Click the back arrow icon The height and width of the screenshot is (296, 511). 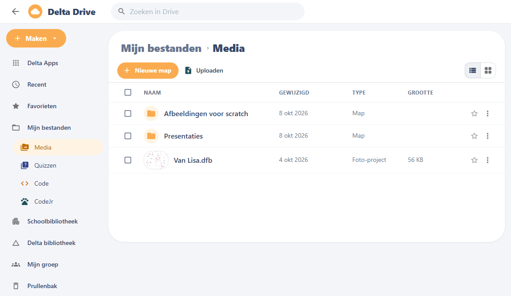click(x=15, y=12)
